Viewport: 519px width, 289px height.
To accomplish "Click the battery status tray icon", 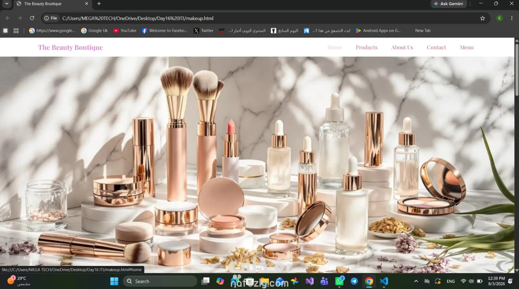I will (x=479, y=281).
